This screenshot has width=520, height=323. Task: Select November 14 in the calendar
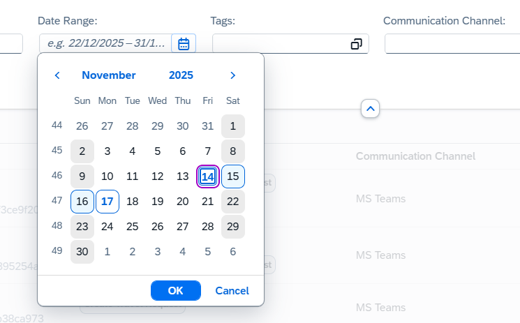(208, 176)
